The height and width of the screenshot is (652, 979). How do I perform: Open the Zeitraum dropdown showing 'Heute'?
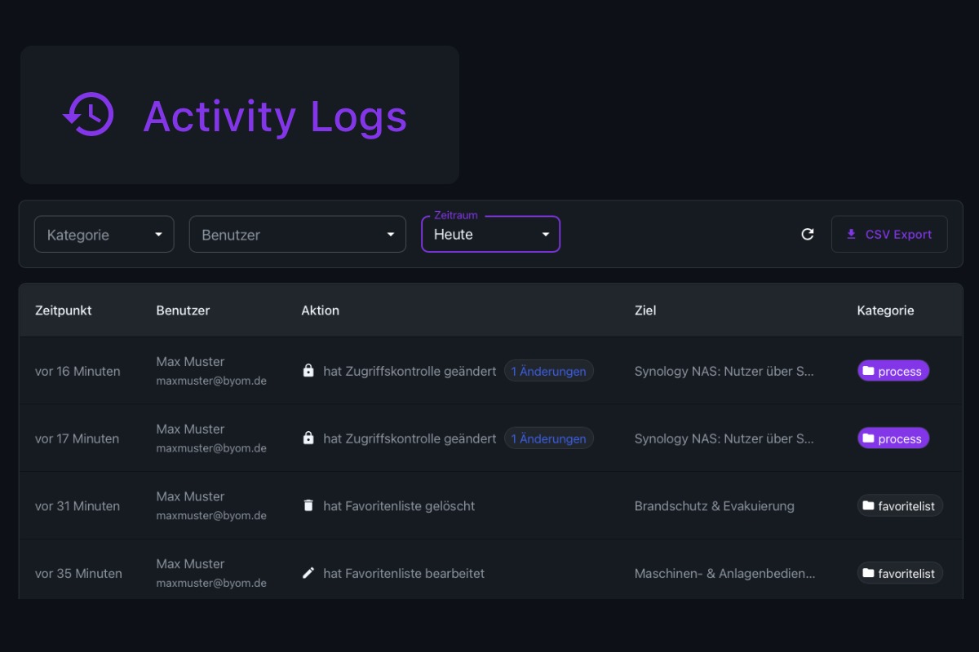[x=489, y=234]
